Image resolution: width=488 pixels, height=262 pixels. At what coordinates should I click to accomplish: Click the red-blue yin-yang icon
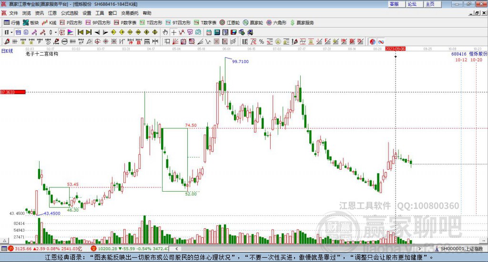(x=373, y=41)
